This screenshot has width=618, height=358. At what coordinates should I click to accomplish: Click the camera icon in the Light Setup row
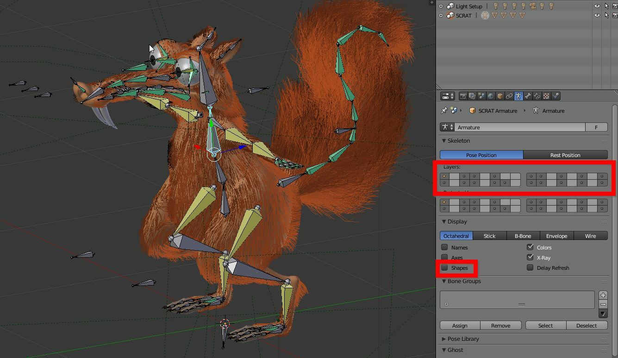(x=533, y=6)
